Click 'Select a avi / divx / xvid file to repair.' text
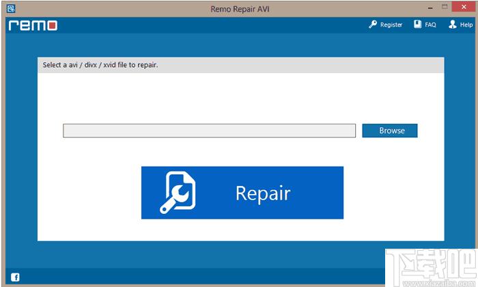This screenshot has height=287, width=478. (100, 65)
